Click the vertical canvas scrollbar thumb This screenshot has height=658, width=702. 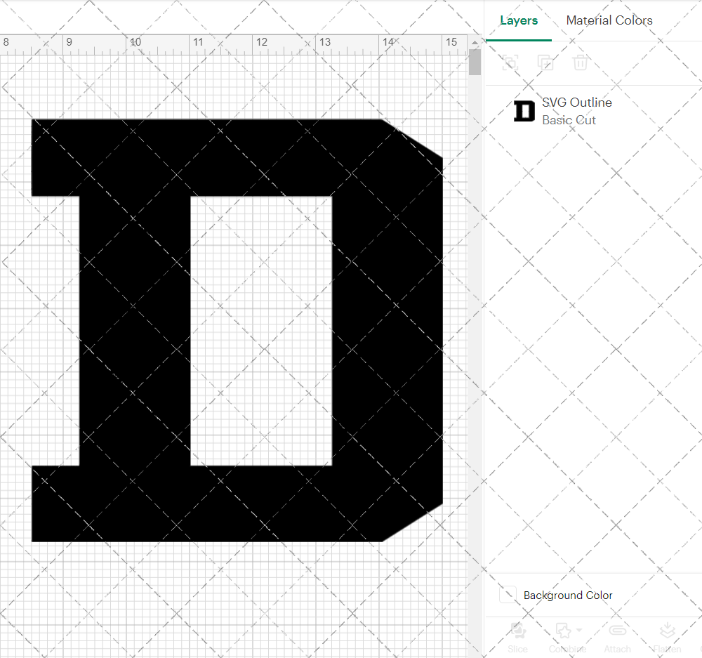coord(475,62)
